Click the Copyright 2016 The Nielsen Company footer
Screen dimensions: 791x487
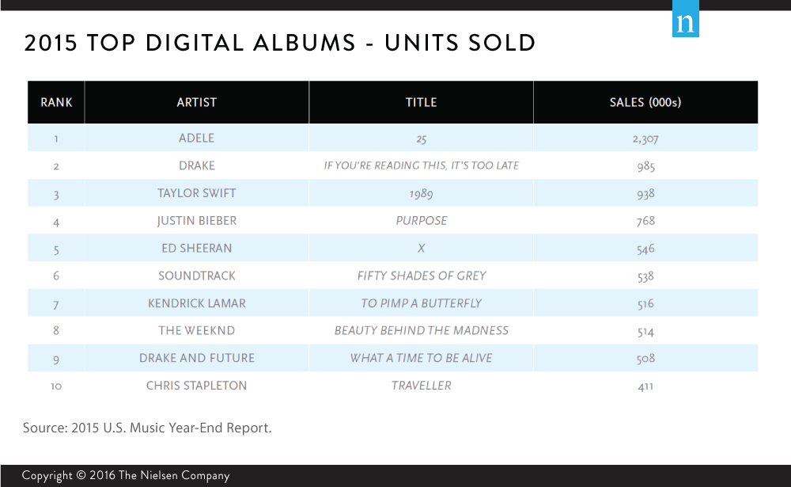[x=126, y=475]
